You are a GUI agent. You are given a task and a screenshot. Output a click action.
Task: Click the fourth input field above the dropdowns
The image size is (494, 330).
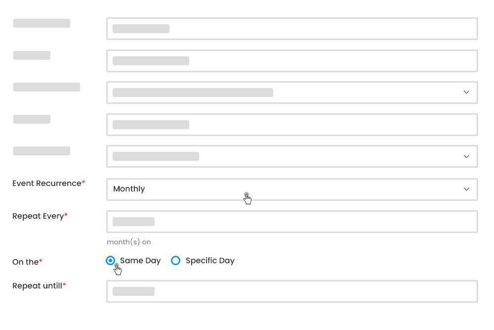[x=291, y=124]
